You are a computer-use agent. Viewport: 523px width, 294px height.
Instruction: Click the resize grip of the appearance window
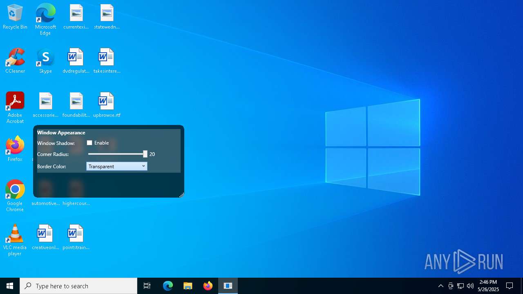[181, 195]
